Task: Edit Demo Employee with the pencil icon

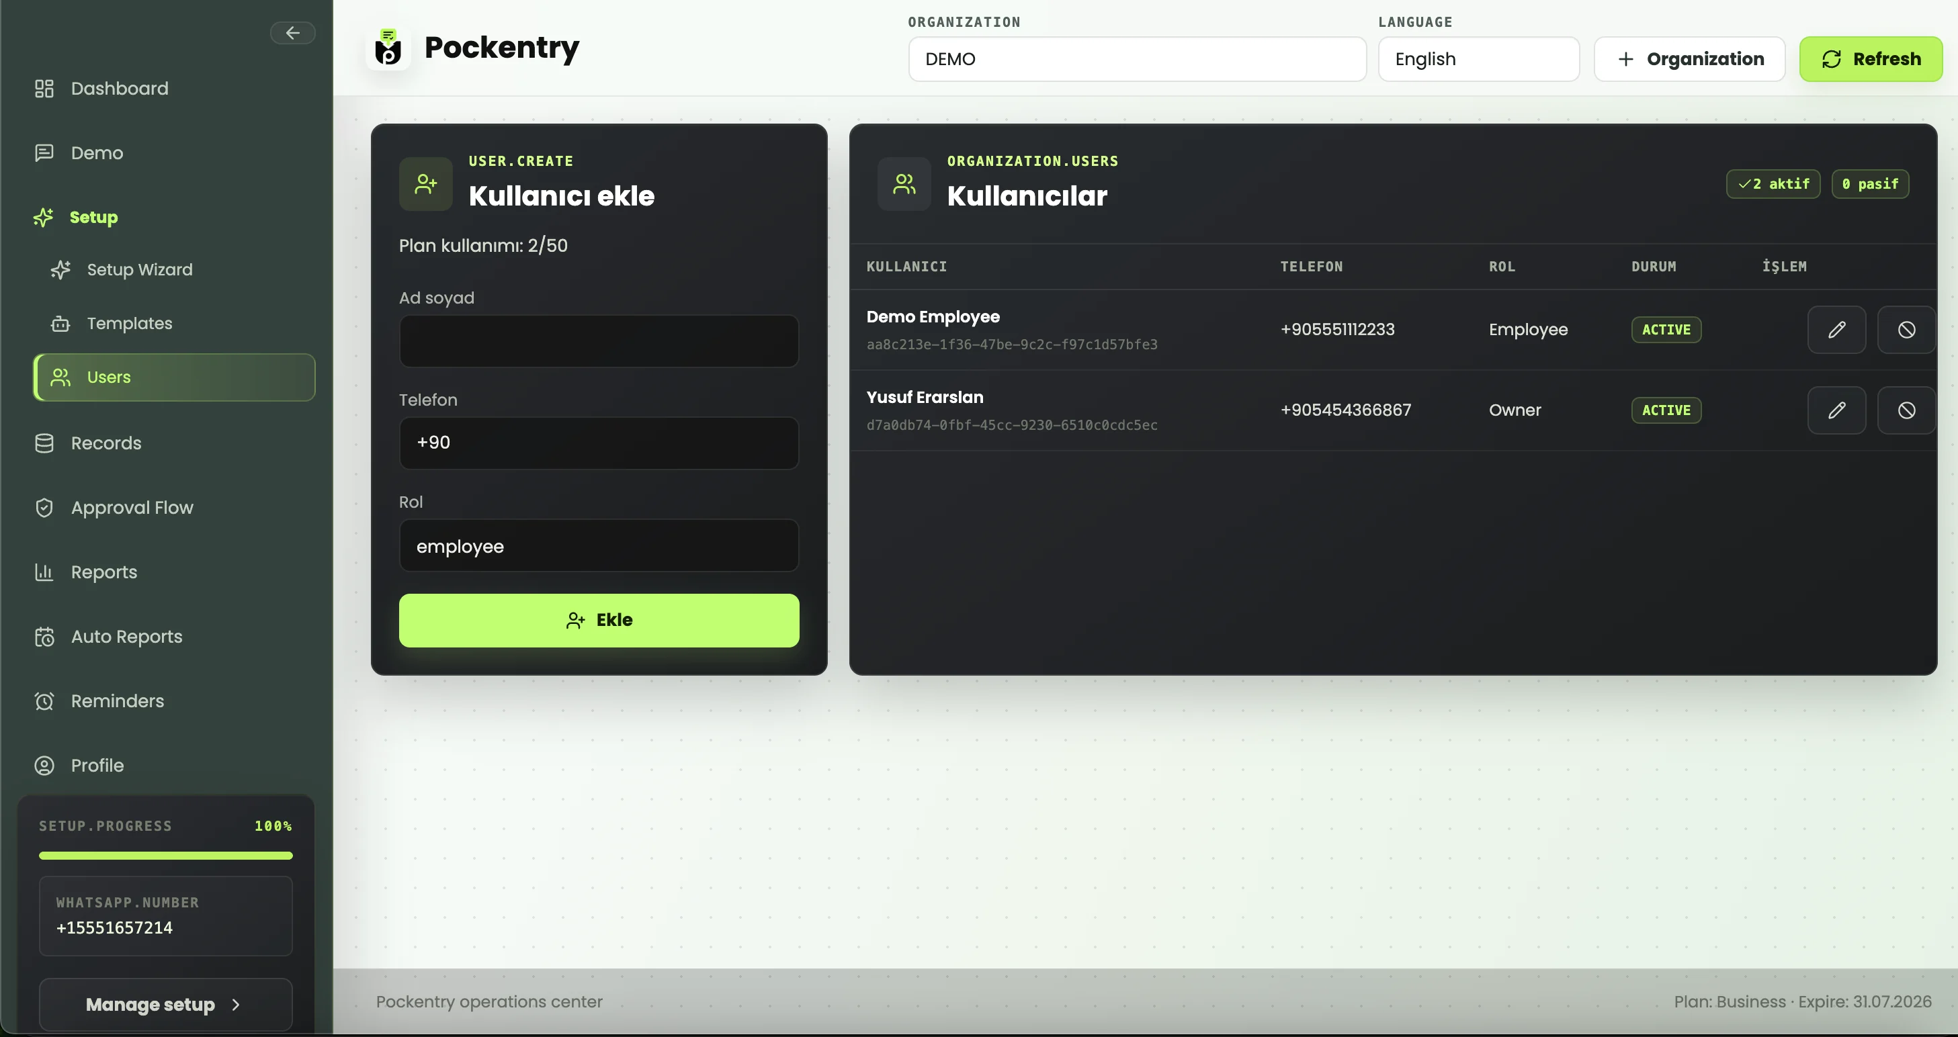Action: (1836, 330)
